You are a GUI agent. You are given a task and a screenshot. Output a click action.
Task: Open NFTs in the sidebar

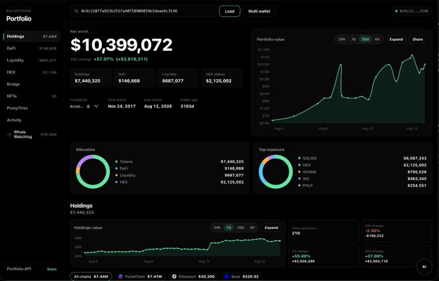pos(32,96)
